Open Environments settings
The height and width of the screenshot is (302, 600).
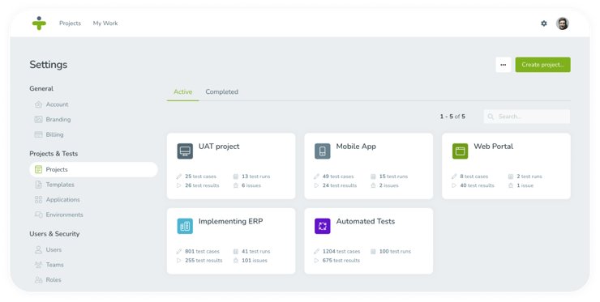[64, 215]
